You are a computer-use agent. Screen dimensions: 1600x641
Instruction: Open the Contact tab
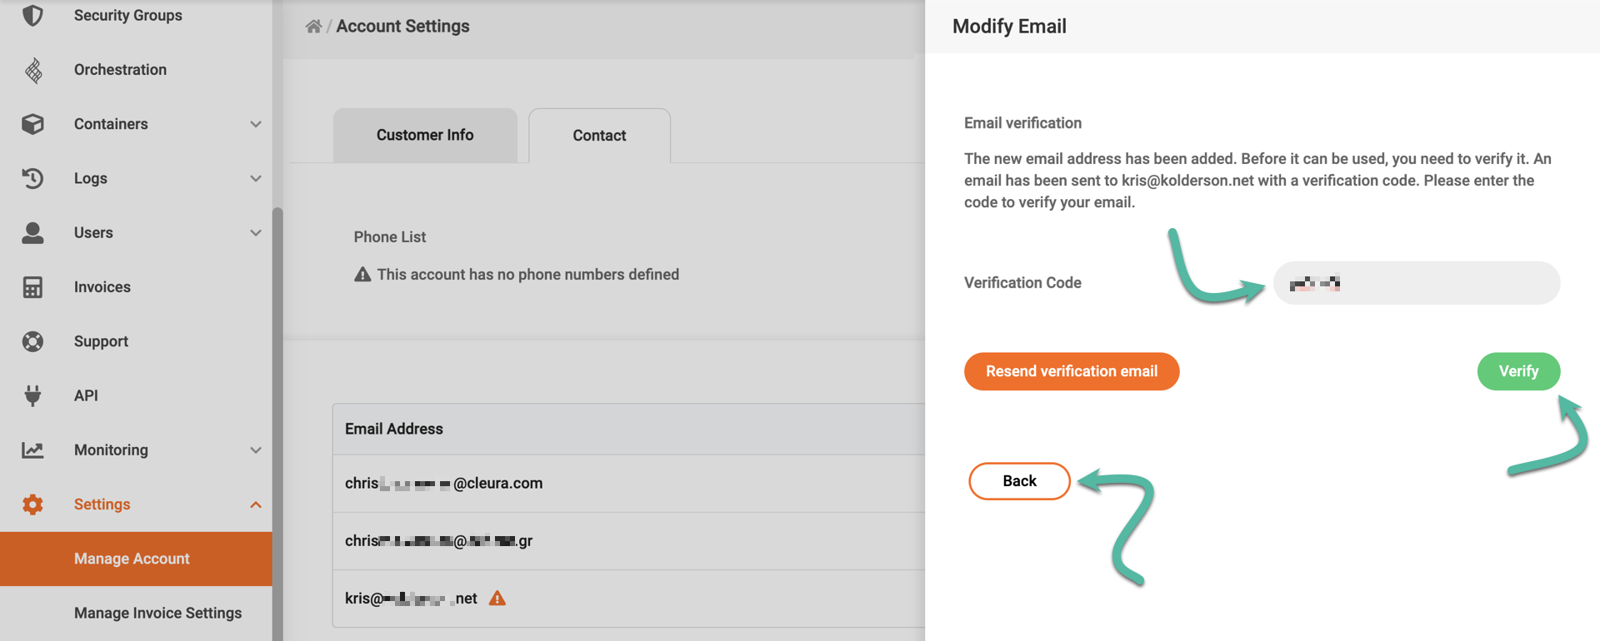(x=598, y=135)
